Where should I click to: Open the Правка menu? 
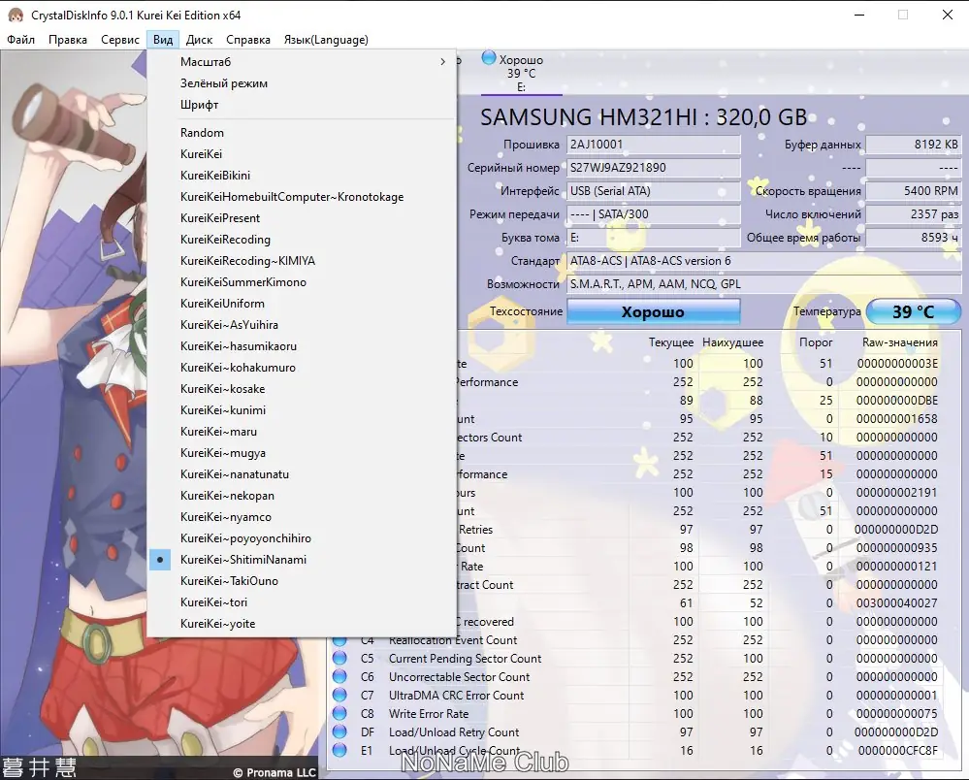[67, 40]
